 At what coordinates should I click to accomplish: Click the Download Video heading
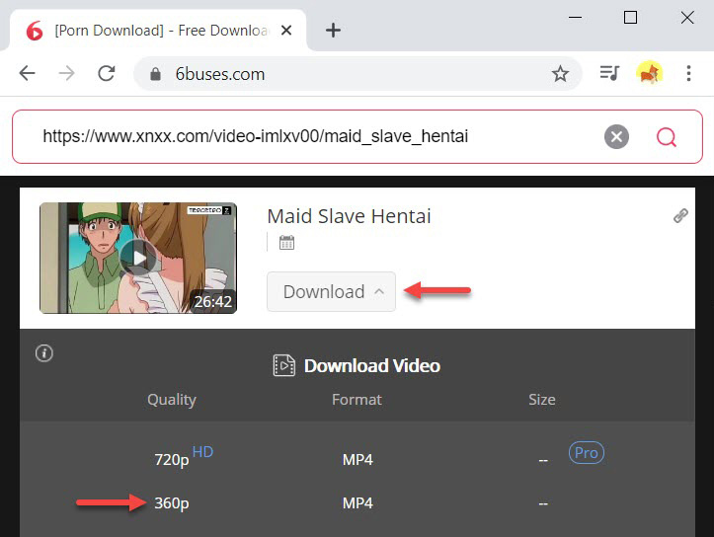coord(372,366)
